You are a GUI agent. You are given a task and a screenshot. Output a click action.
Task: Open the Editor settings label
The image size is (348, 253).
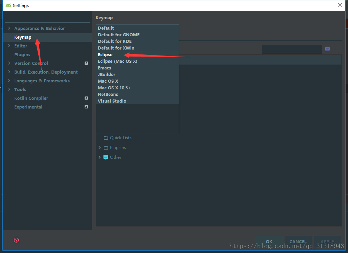[21, 46]
